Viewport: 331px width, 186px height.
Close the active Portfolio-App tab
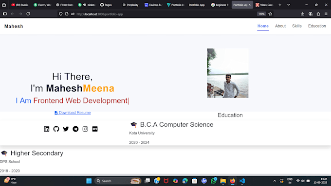(250, 5)
